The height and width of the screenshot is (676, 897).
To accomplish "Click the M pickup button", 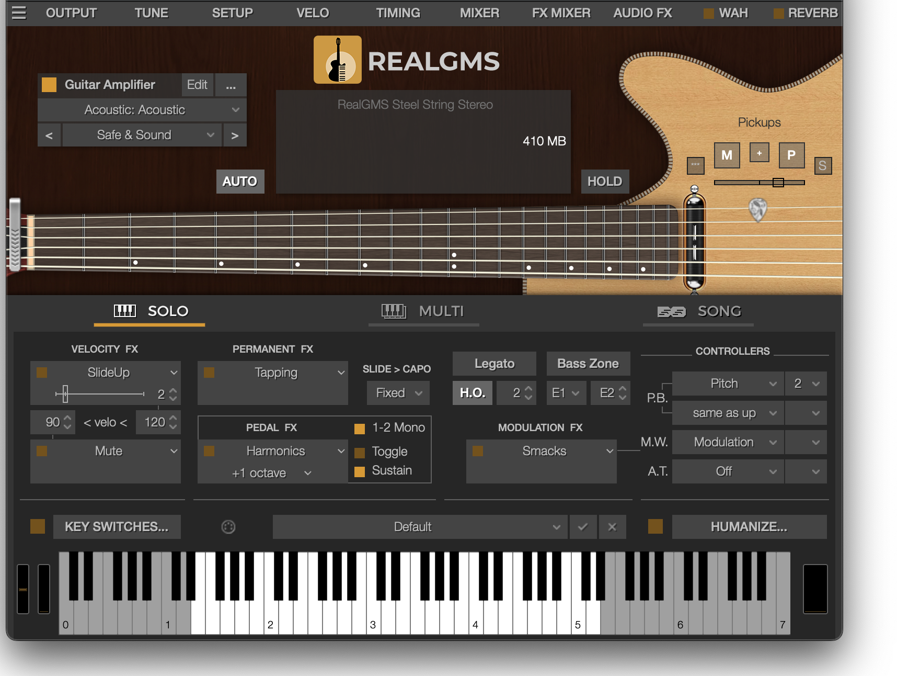I will [x=727, y=155].
